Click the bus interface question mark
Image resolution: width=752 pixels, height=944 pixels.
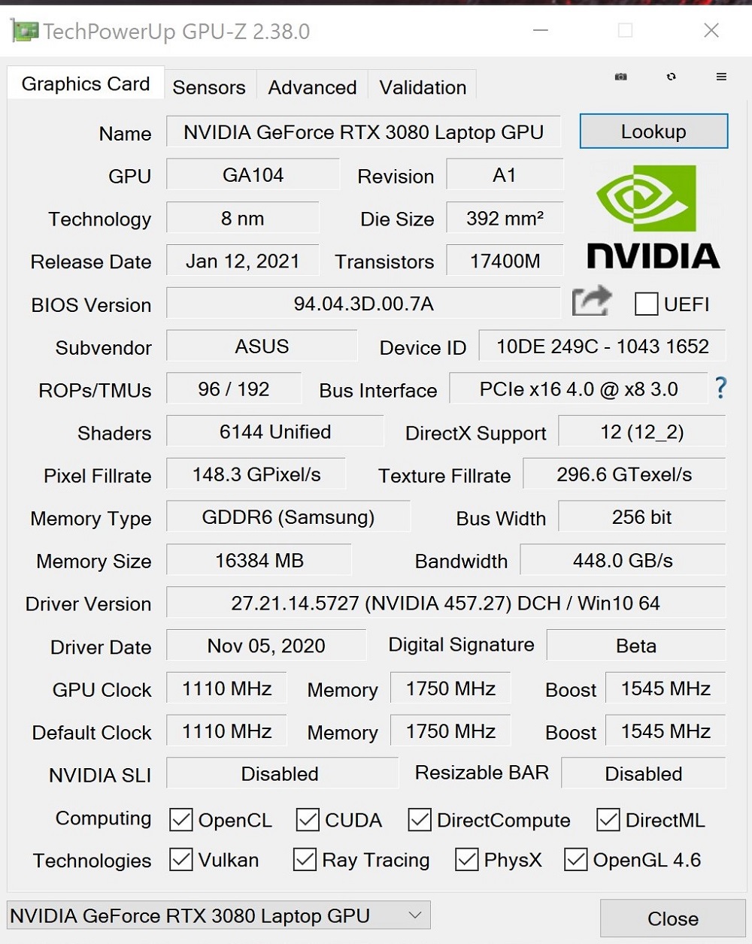[720, 388]
